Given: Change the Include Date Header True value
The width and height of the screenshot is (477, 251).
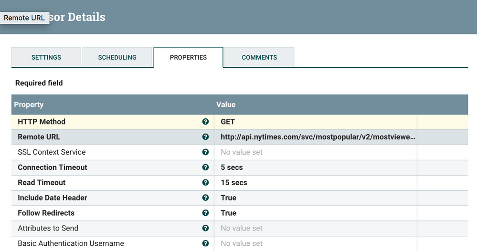Looking at the screenshot, I should coord(315,198).
